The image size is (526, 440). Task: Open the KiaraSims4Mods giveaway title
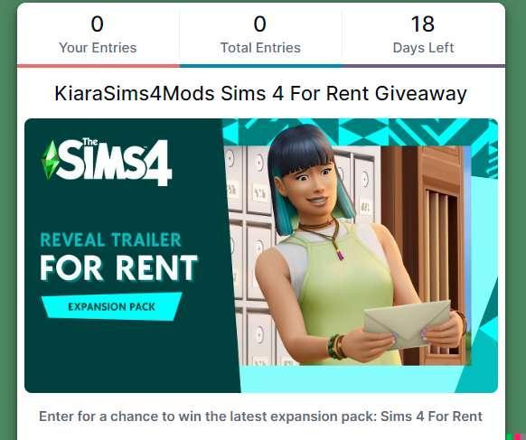260,93
